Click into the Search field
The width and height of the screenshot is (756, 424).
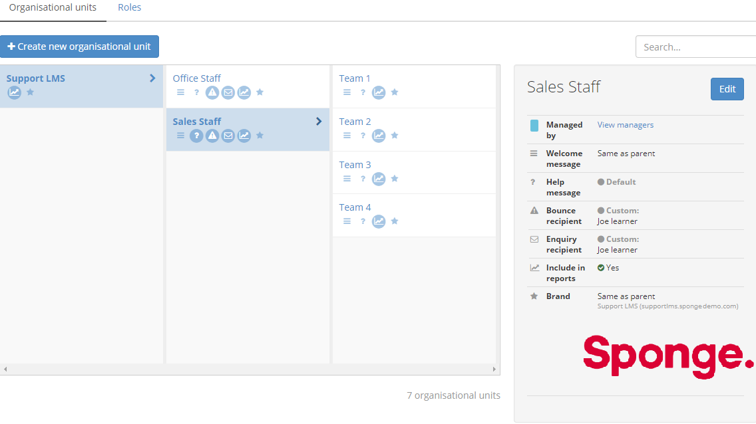[695, 47]
